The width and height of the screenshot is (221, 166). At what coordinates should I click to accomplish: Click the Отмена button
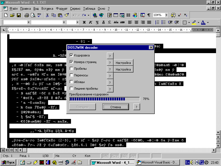point(115,107)
